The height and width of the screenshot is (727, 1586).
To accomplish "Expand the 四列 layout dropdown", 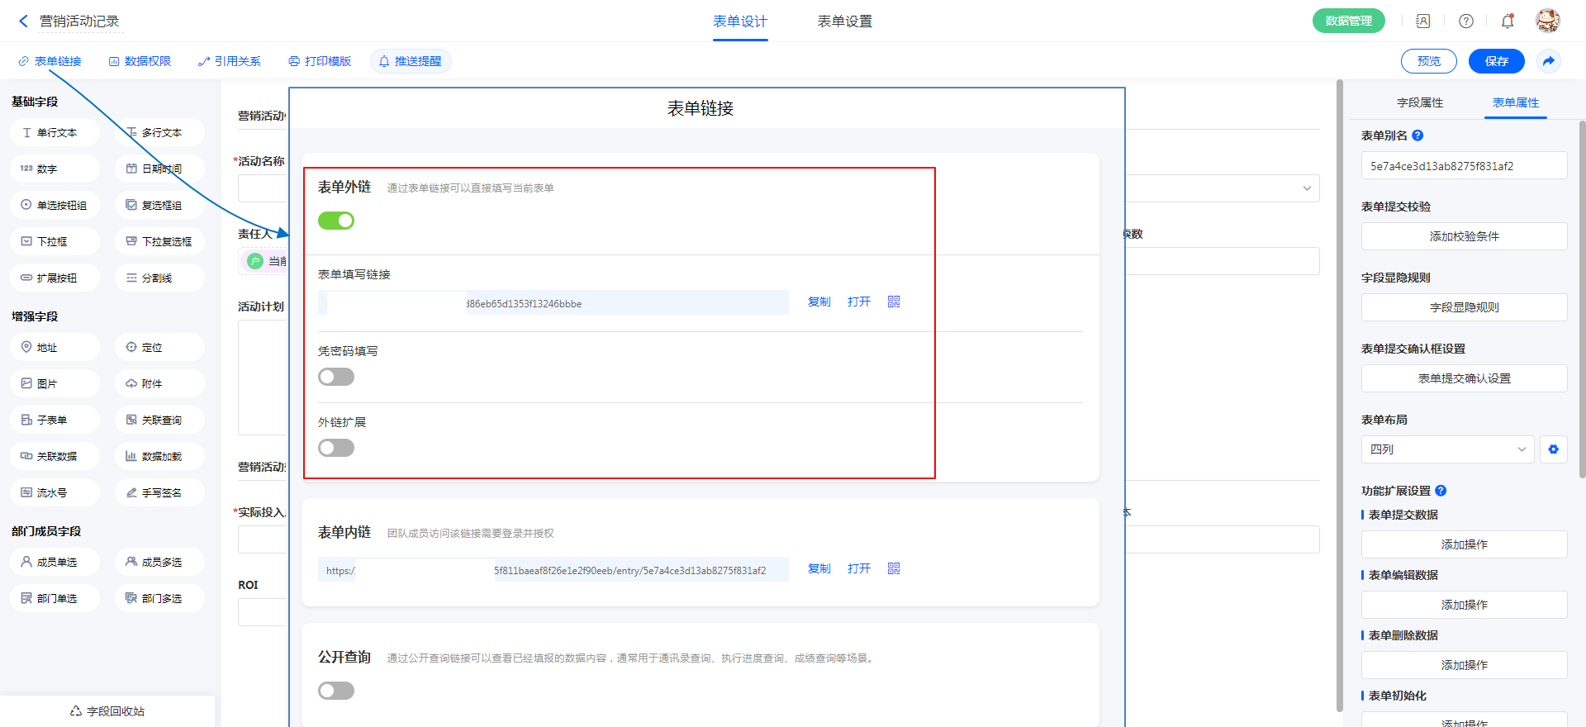I will click(x=1447, y=449).
